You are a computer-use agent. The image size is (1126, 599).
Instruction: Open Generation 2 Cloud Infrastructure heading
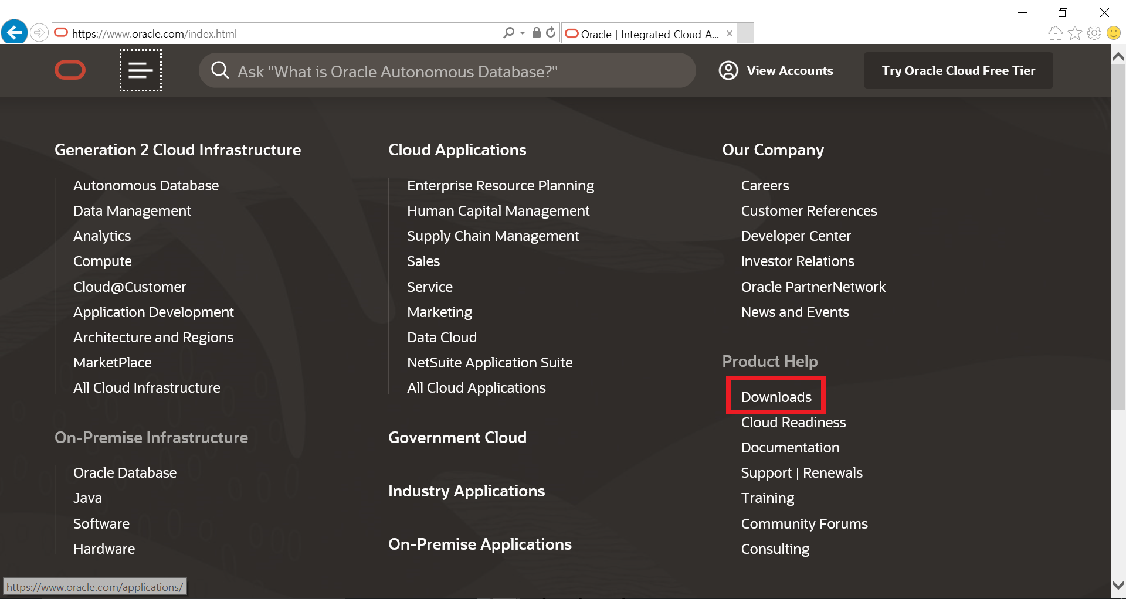(x=178, y=150)
